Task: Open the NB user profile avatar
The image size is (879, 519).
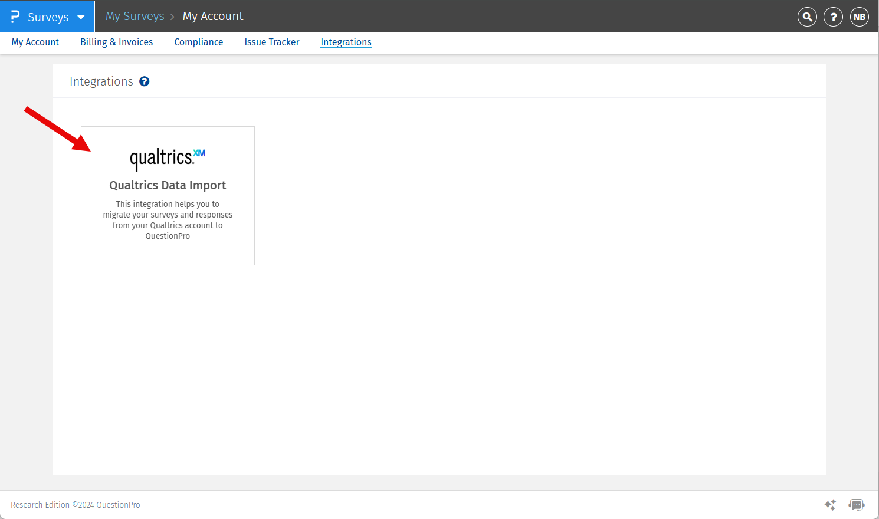Action: pyautogui.click(x=860, y=17)
